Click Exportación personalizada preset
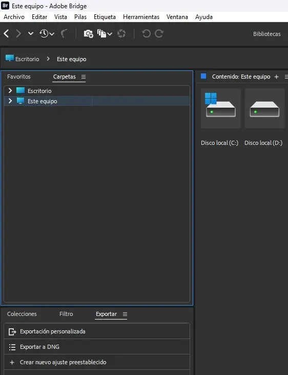 (97, 331)
